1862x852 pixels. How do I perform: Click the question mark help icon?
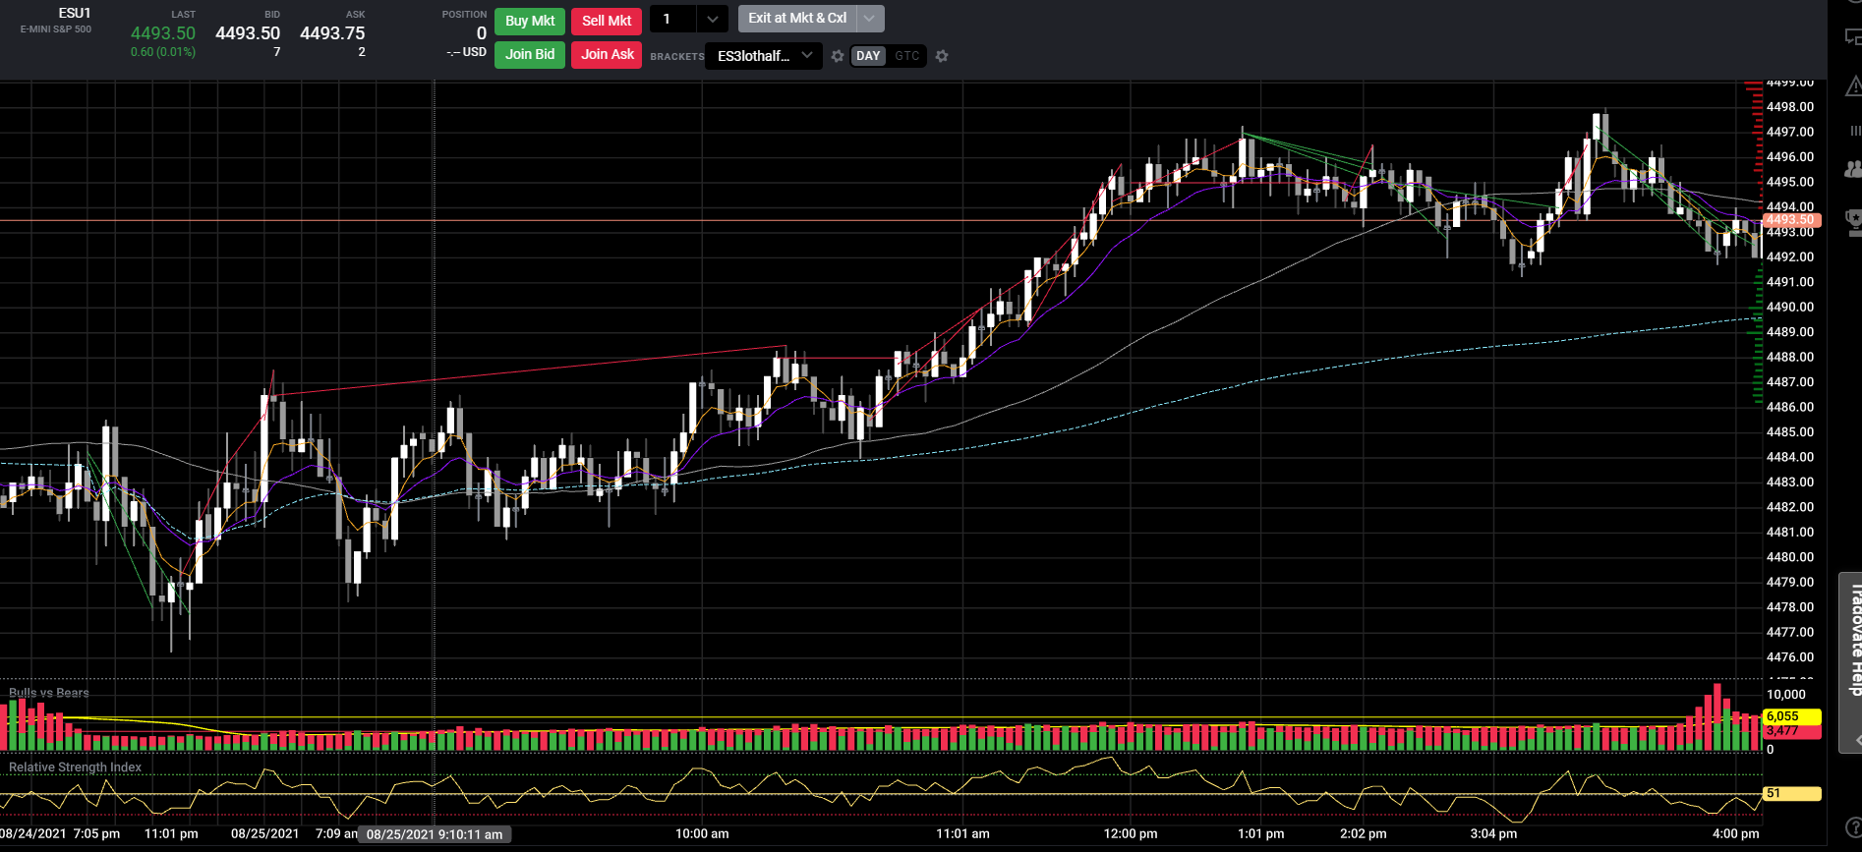click(1853, 827)
